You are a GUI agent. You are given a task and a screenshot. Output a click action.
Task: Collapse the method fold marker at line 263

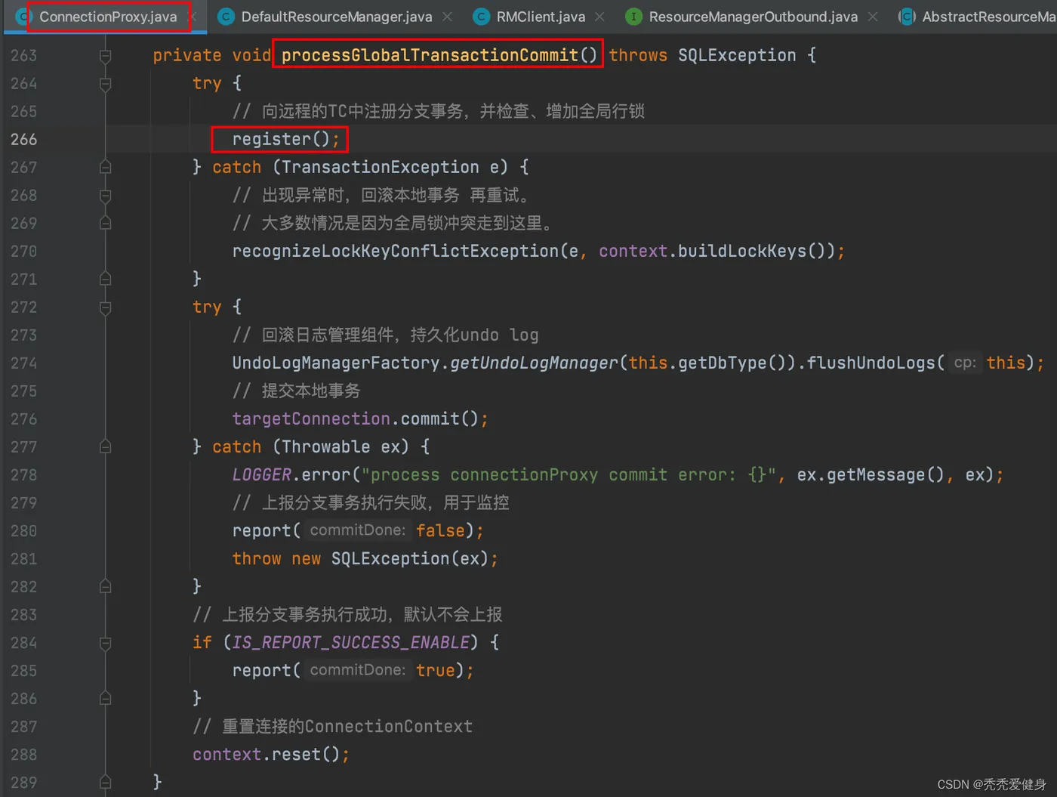tap(106, 56)
